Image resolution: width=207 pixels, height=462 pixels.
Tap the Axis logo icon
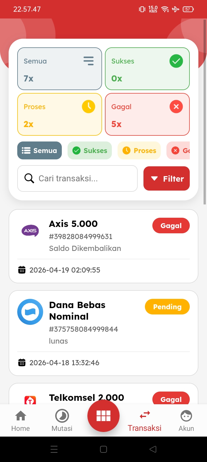tap(30, 231)
